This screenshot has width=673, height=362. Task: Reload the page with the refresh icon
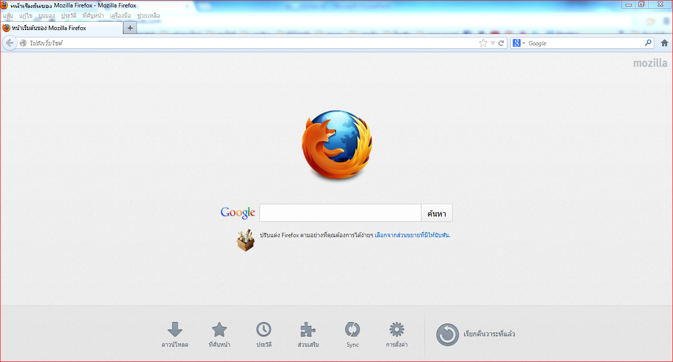[501, 43]
